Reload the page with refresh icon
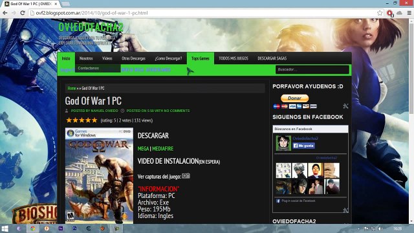 coord(23,13)
